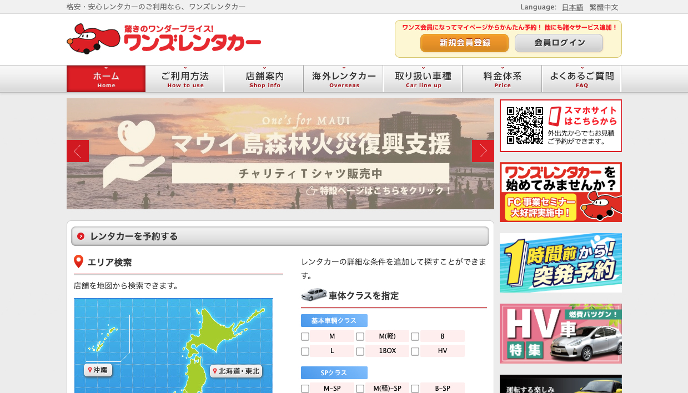The width and height of the screenshot is (688, 393).
Task: Check the M(軽) car class checkbox
Action: (x=360, y=336)
